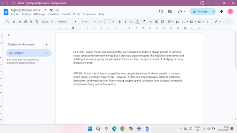This screenshot has width=237, height=133.
Task: Open bulleted list options arrow
Action: [x=195, y=22]
